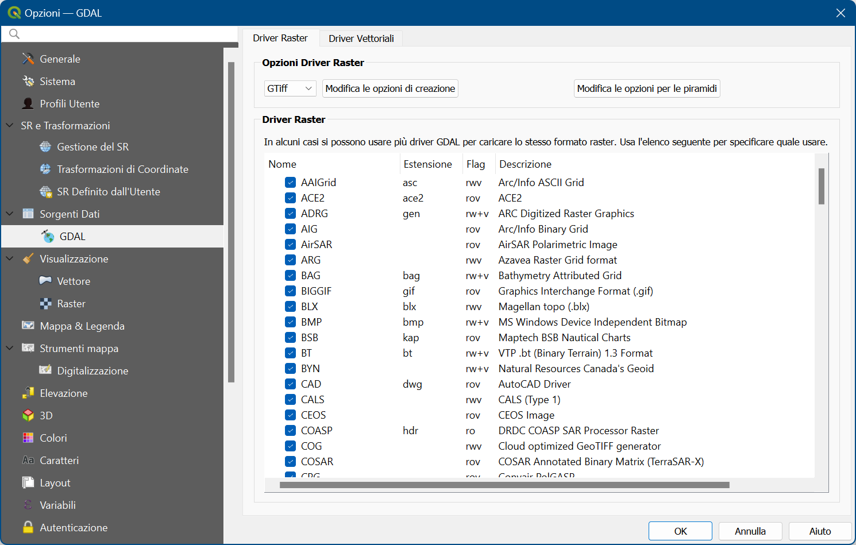Select the 'AutoCAD Driver' description cell

535,384
